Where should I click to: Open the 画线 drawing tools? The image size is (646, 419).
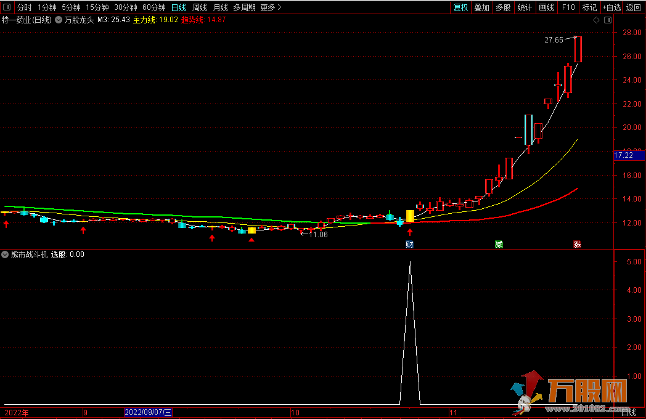546,7
